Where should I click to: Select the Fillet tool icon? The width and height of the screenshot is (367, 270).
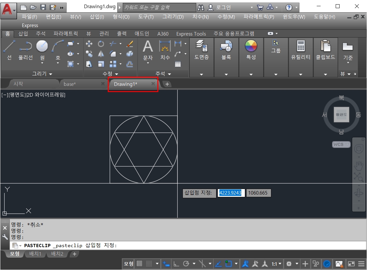113,54
